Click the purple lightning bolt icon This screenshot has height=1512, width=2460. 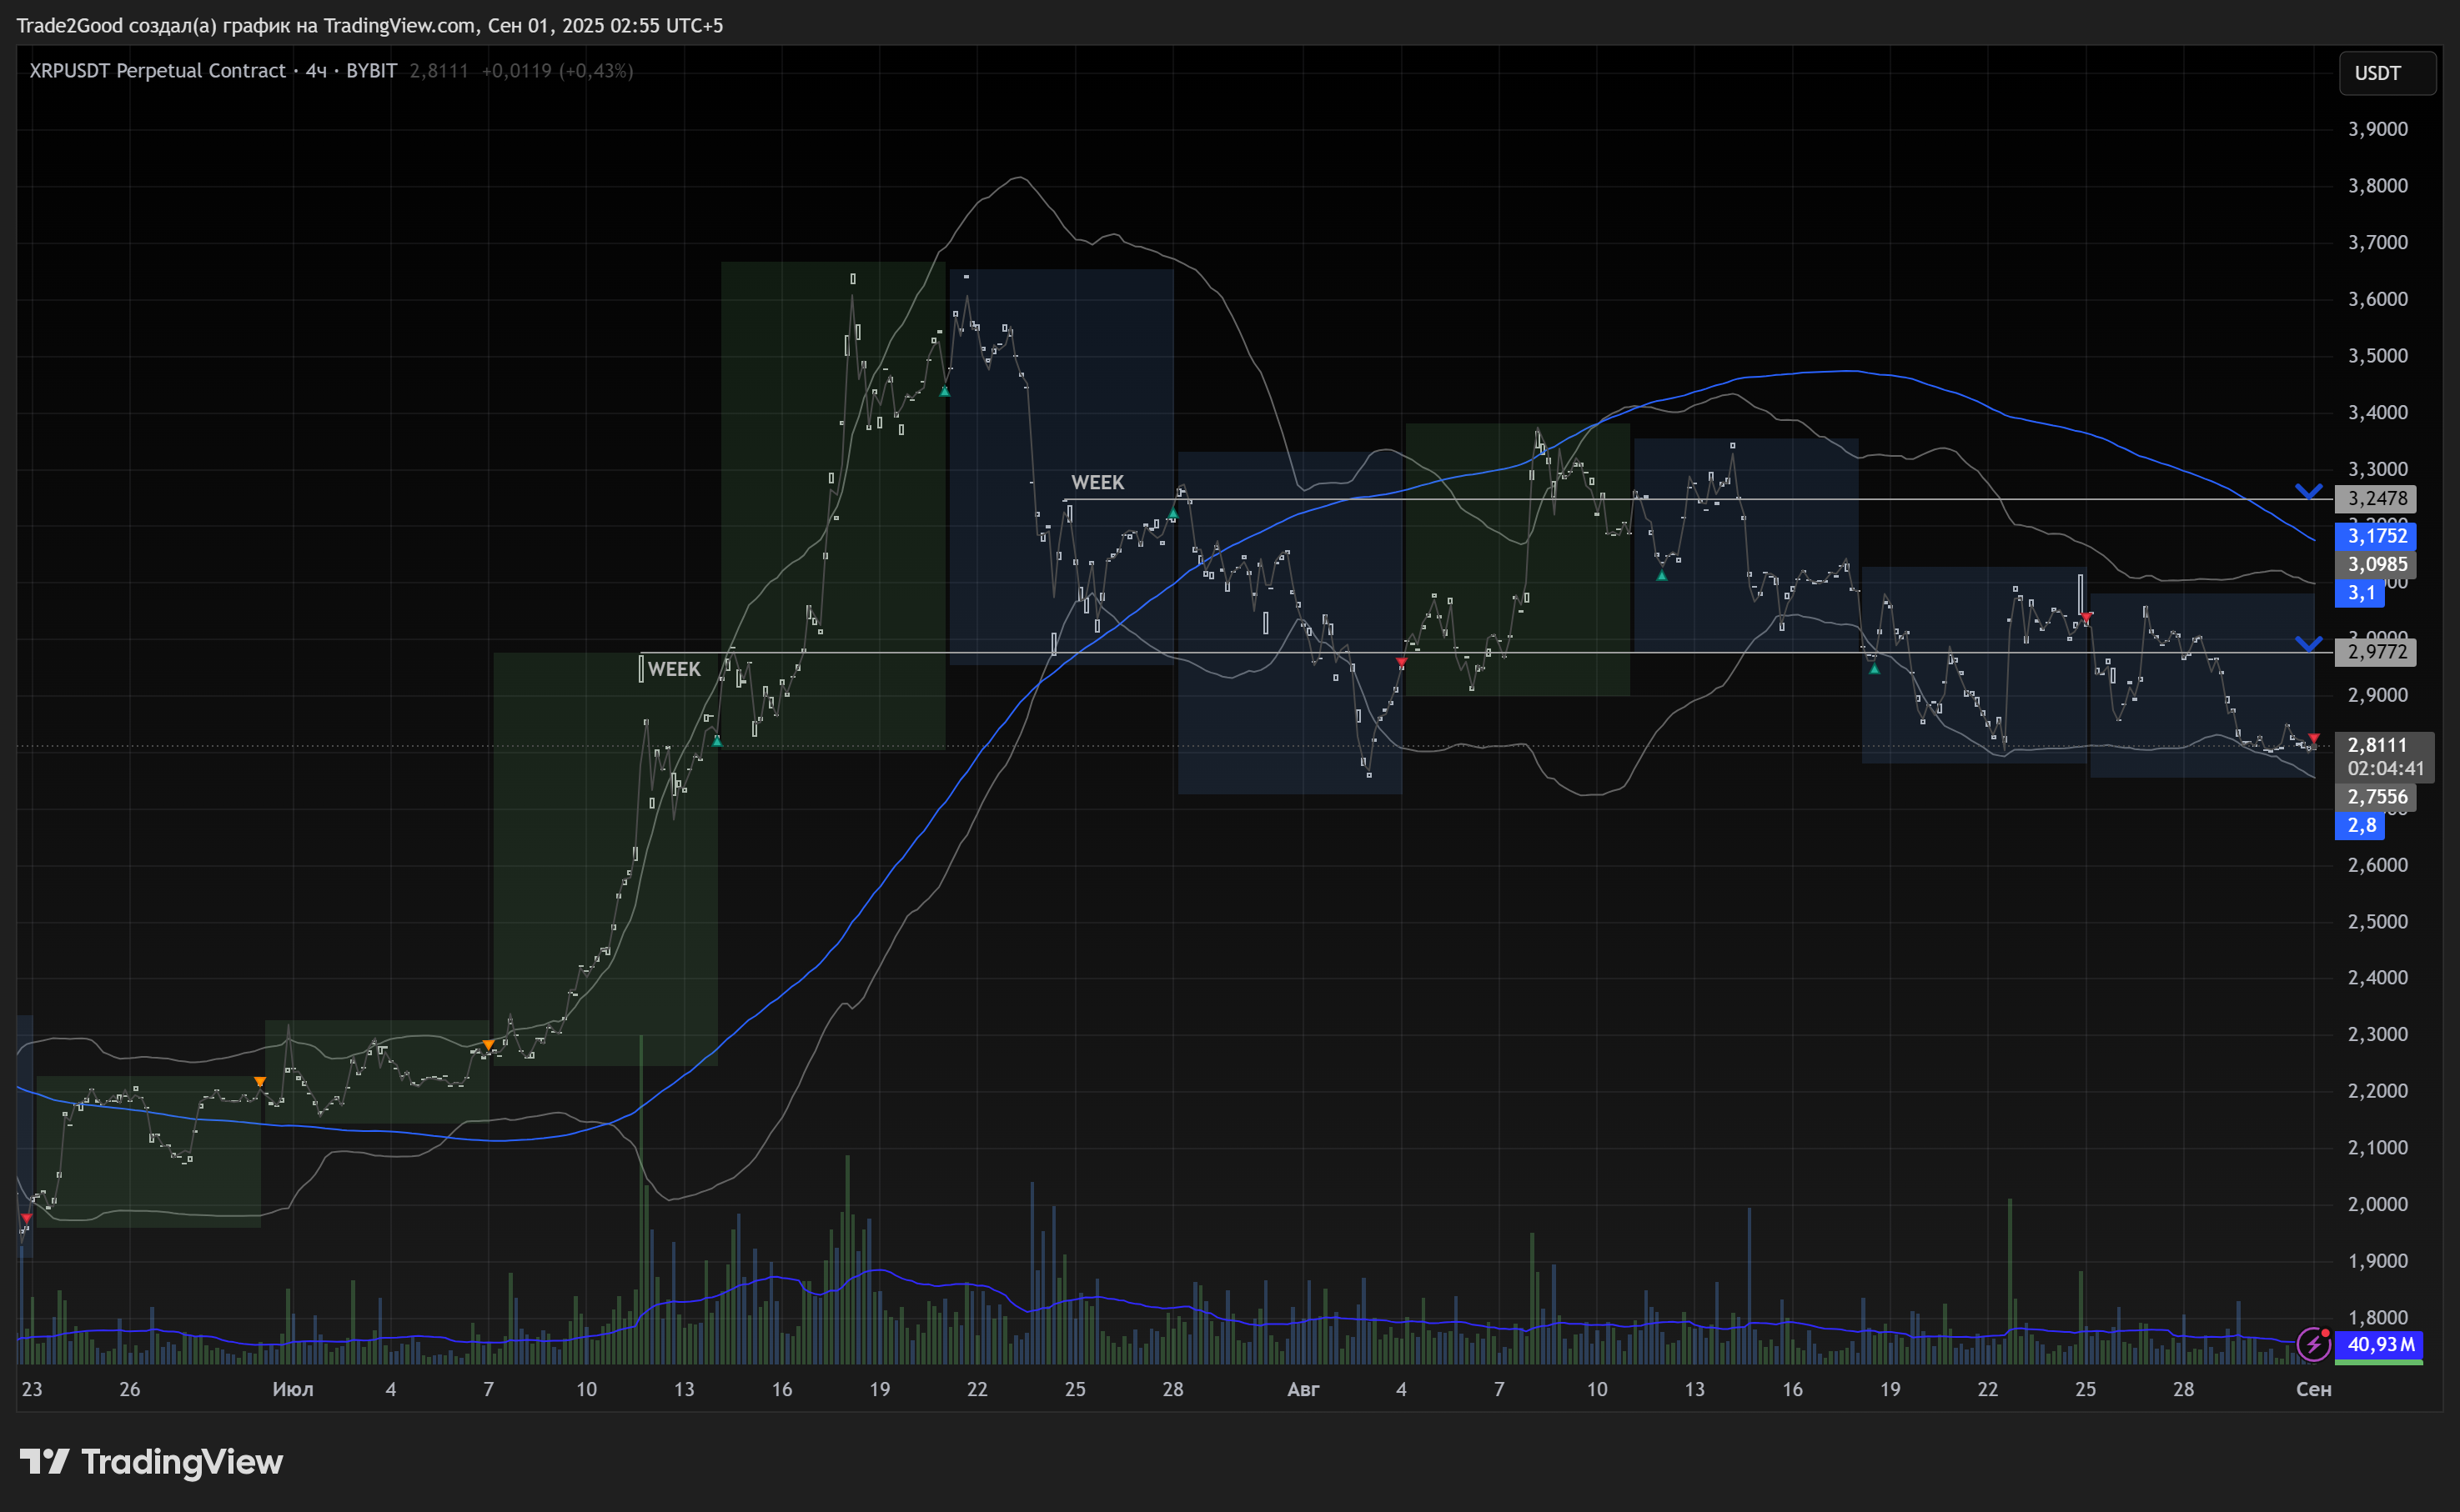coord(2313,1344)
